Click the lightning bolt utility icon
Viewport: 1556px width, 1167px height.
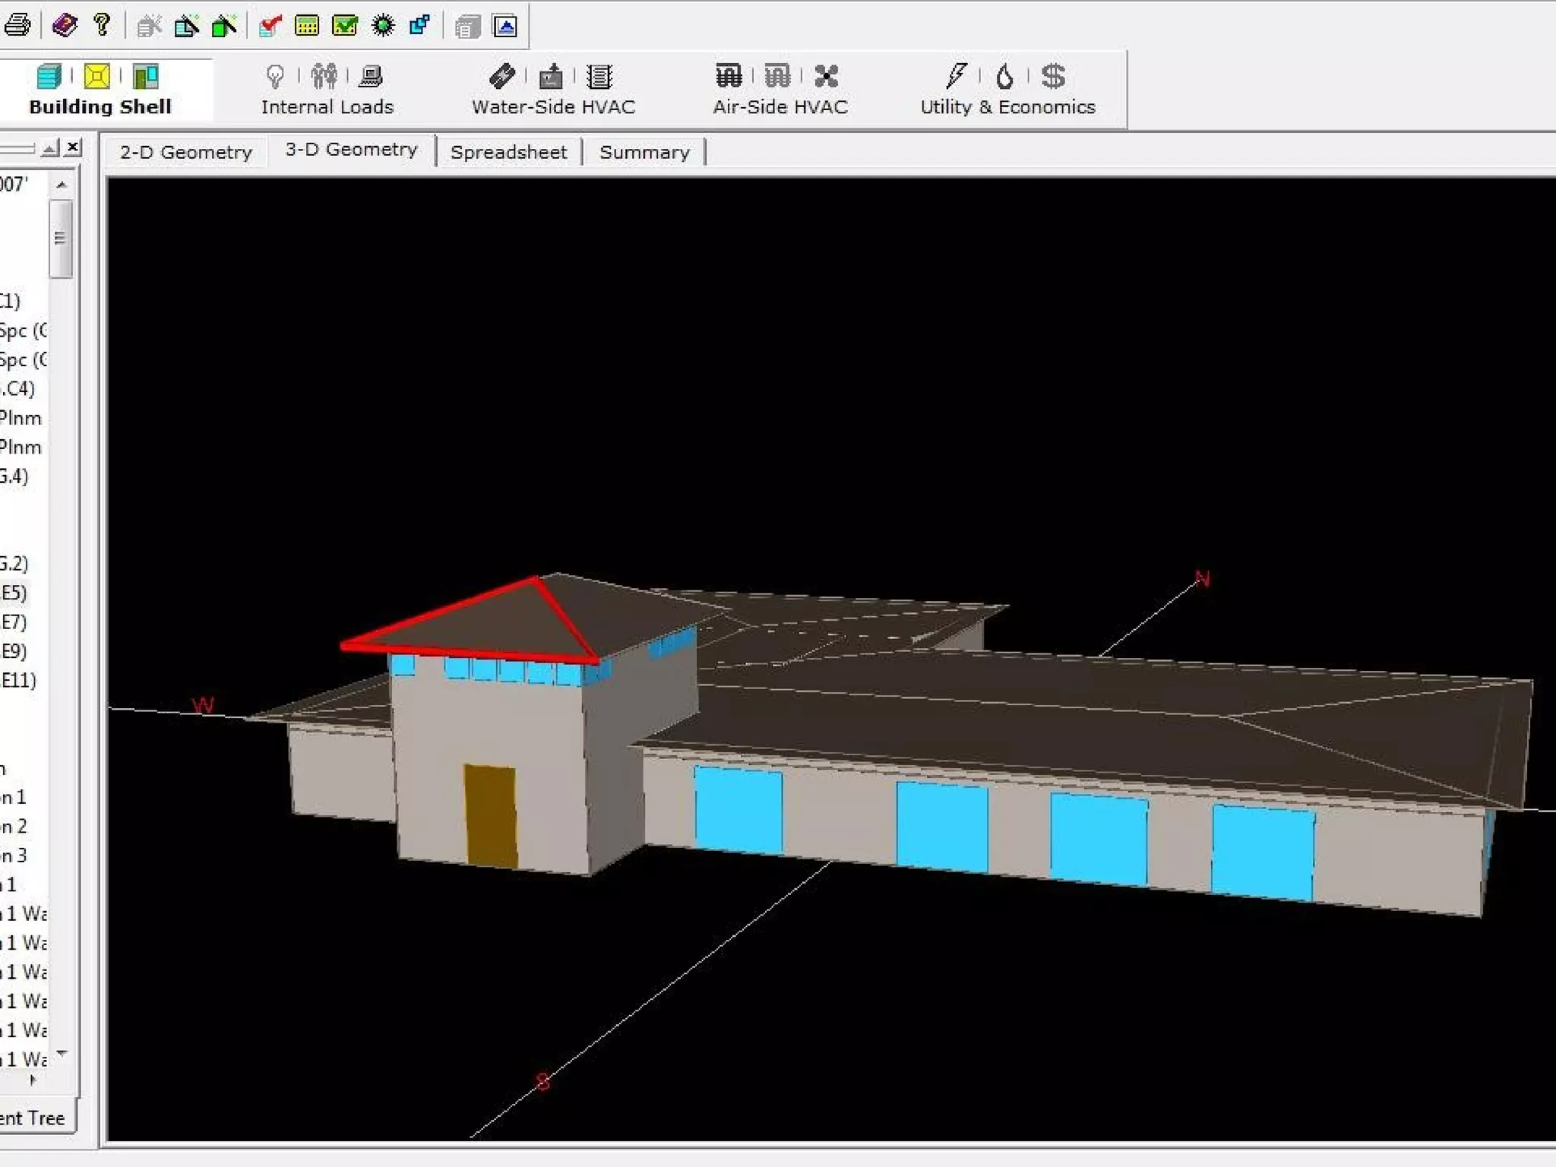click(x=956, y=76)
